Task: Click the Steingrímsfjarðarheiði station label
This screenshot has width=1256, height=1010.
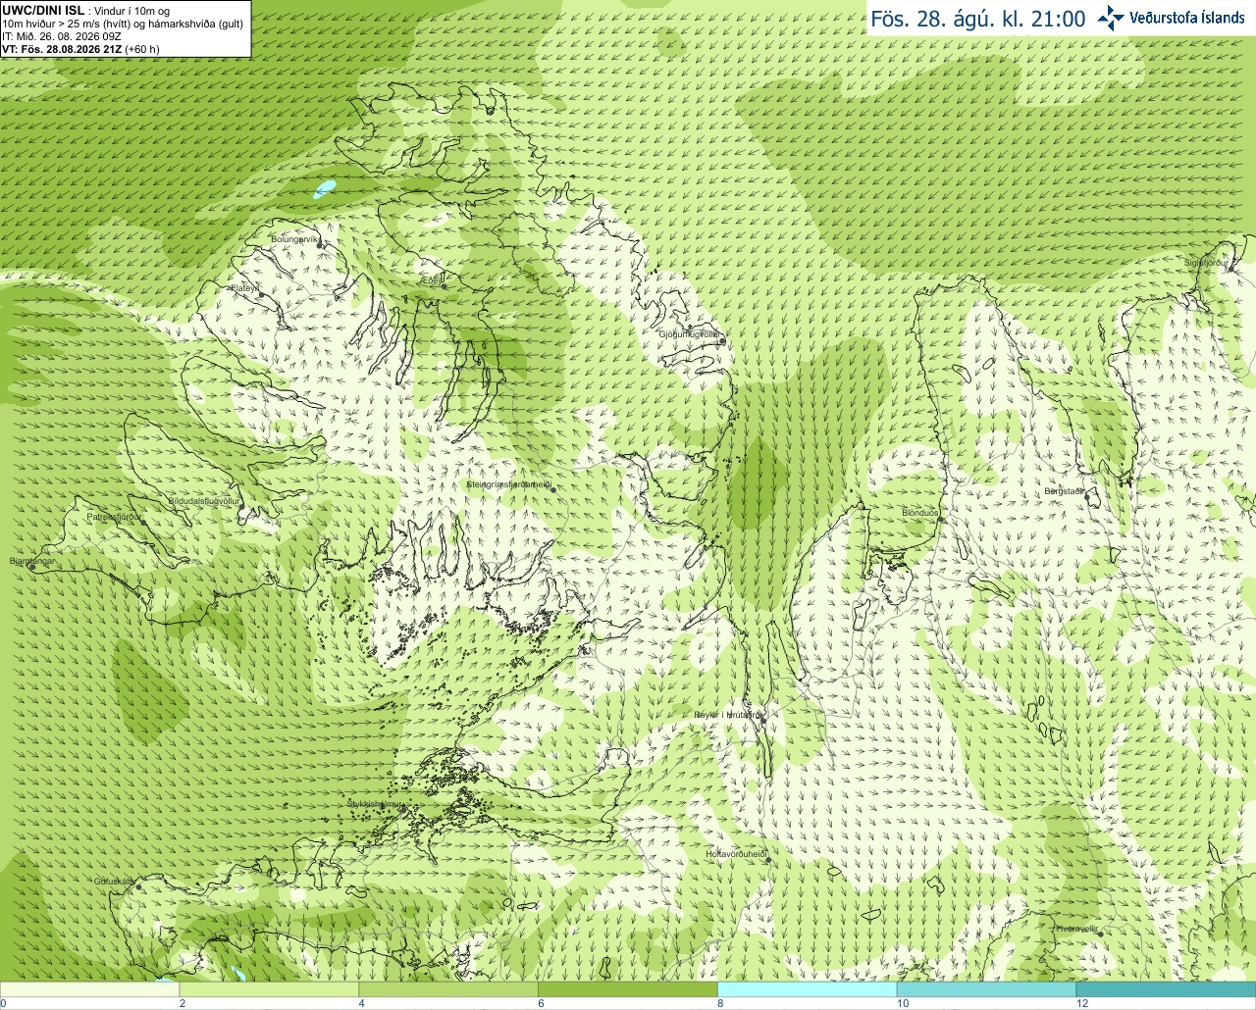Action: 507,484
